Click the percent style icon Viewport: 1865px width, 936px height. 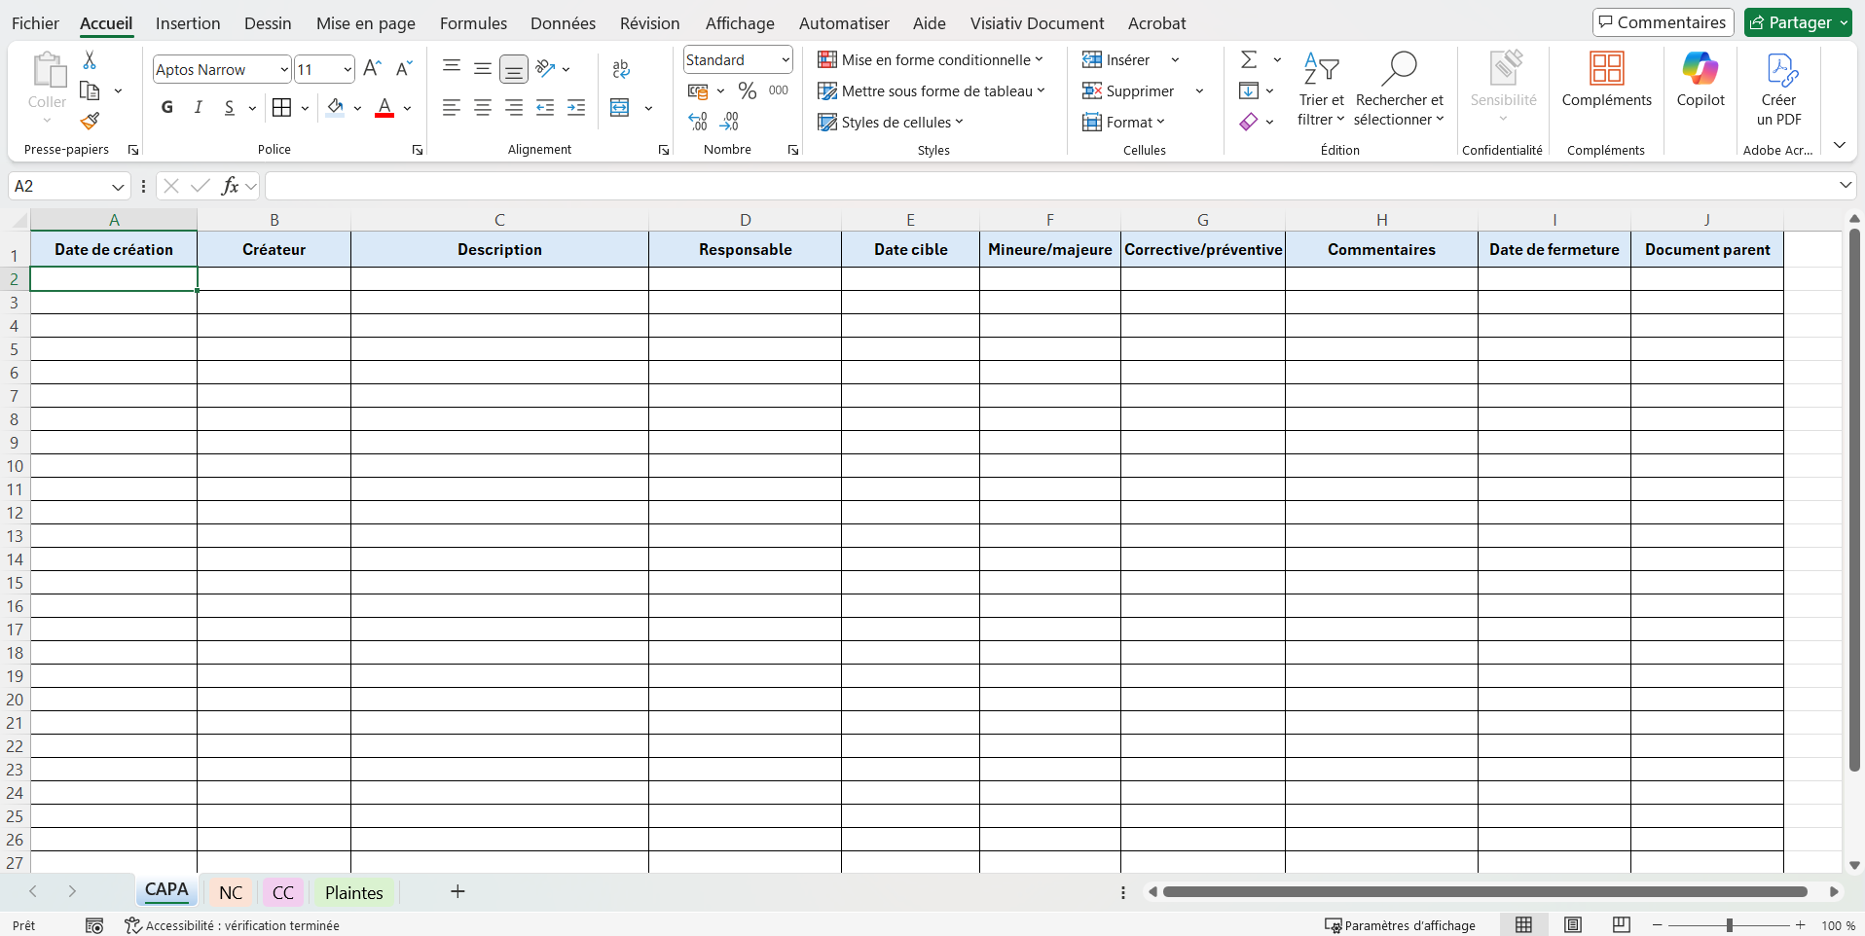tap(748, 90)
